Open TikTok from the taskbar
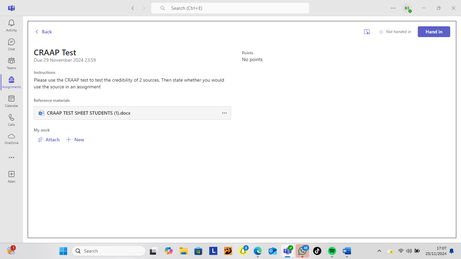 (317, 251)
